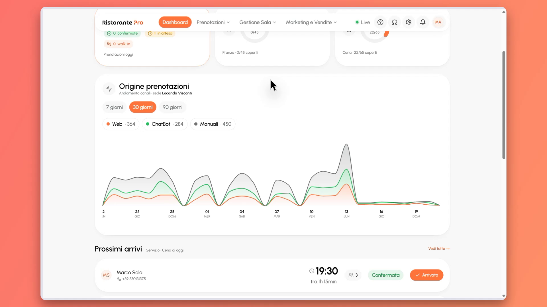The image size is (547, 307).
Task: Open the headset support icon
Action: pyautogui.click(x=395, y=22)
